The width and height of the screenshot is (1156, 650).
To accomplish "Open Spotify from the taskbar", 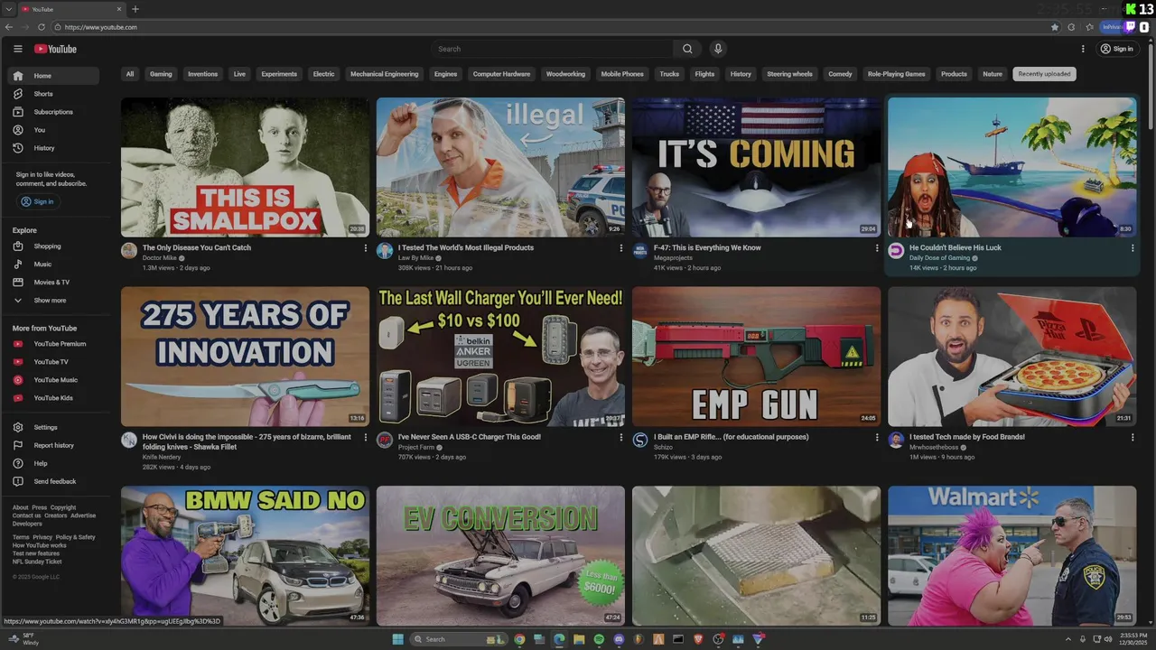I will [x=599, y=639].
